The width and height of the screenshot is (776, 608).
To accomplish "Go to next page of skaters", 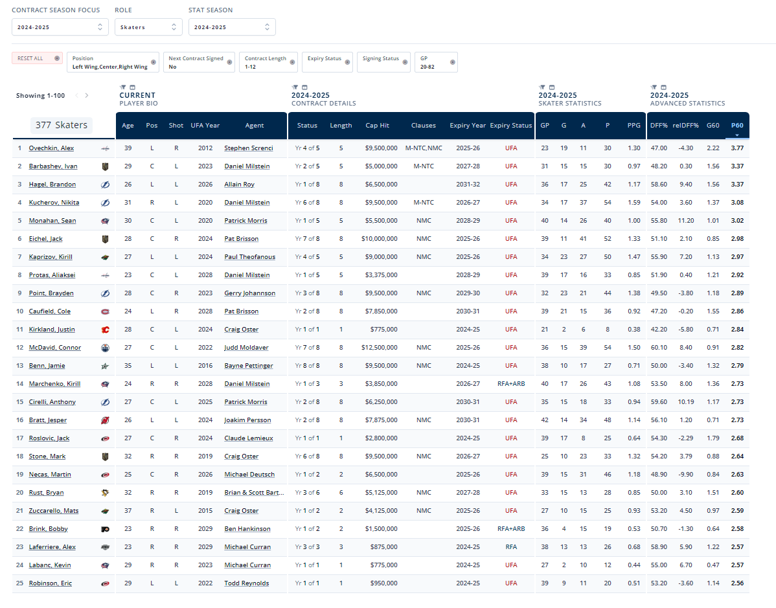I will tap(87, 96).
